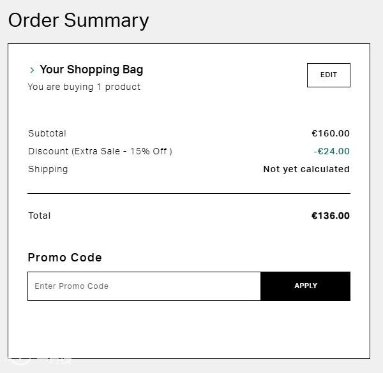
Task: Click the Discount Extra Sale 15% Off label
Action: [x=100, y=151]
